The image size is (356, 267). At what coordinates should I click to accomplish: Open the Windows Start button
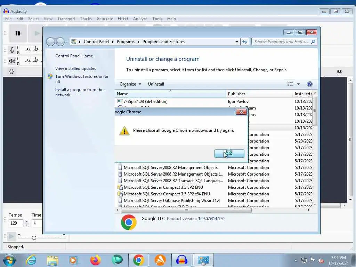click(9, 260)
